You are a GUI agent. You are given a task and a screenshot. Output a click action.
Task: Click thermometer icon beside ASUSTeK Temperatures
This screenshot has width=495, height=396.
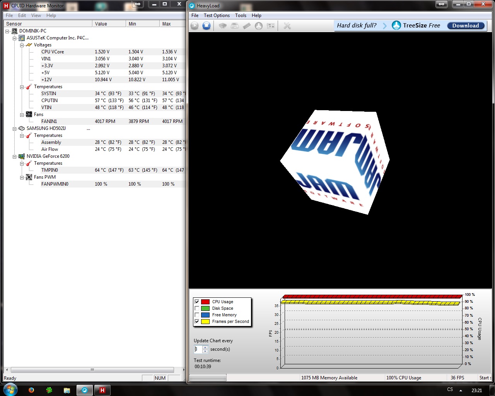[29, 87]
